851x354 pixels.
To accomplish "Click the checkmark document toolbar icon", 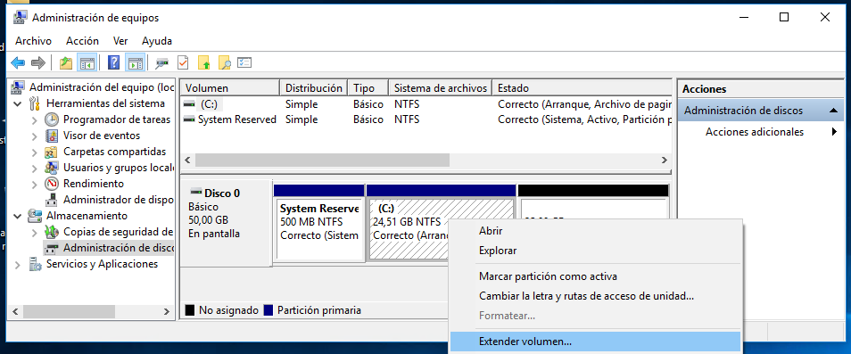I will pyautogui.click(x=183, y=63).
